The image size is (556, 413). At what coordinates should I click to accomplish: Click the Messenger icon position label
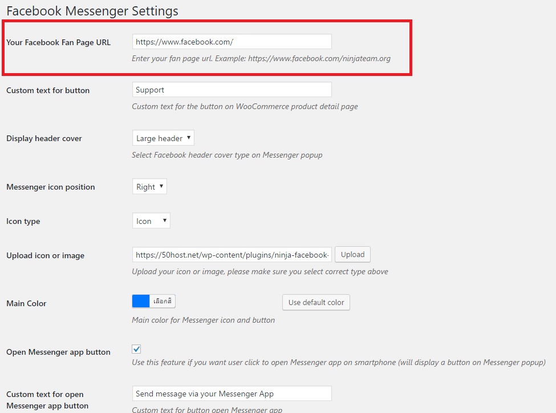pyautogui.click(x=51, y=187)
